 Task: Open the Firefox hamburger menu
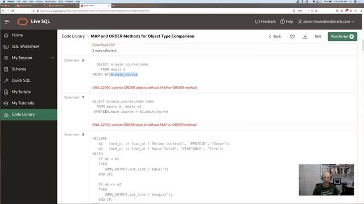coord(361,11)
